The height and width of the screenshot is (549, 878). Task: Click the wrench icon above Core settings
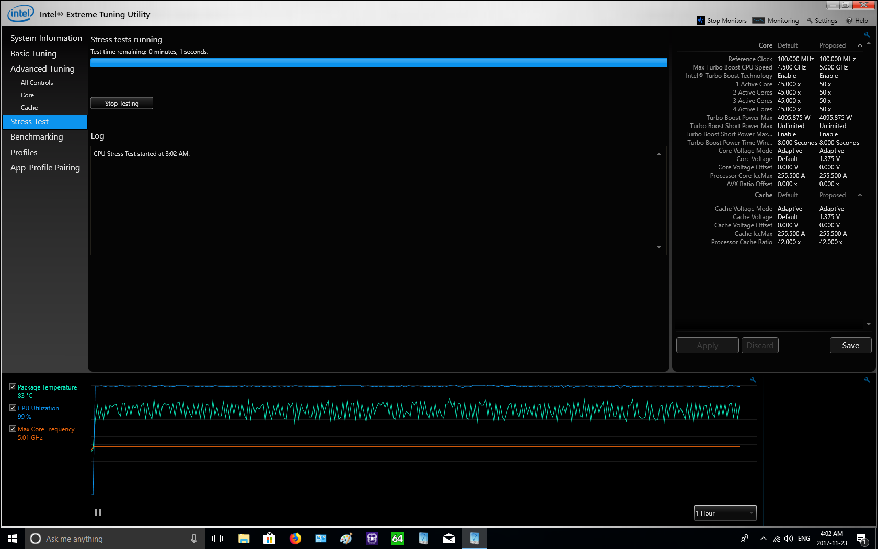(867, 35)
